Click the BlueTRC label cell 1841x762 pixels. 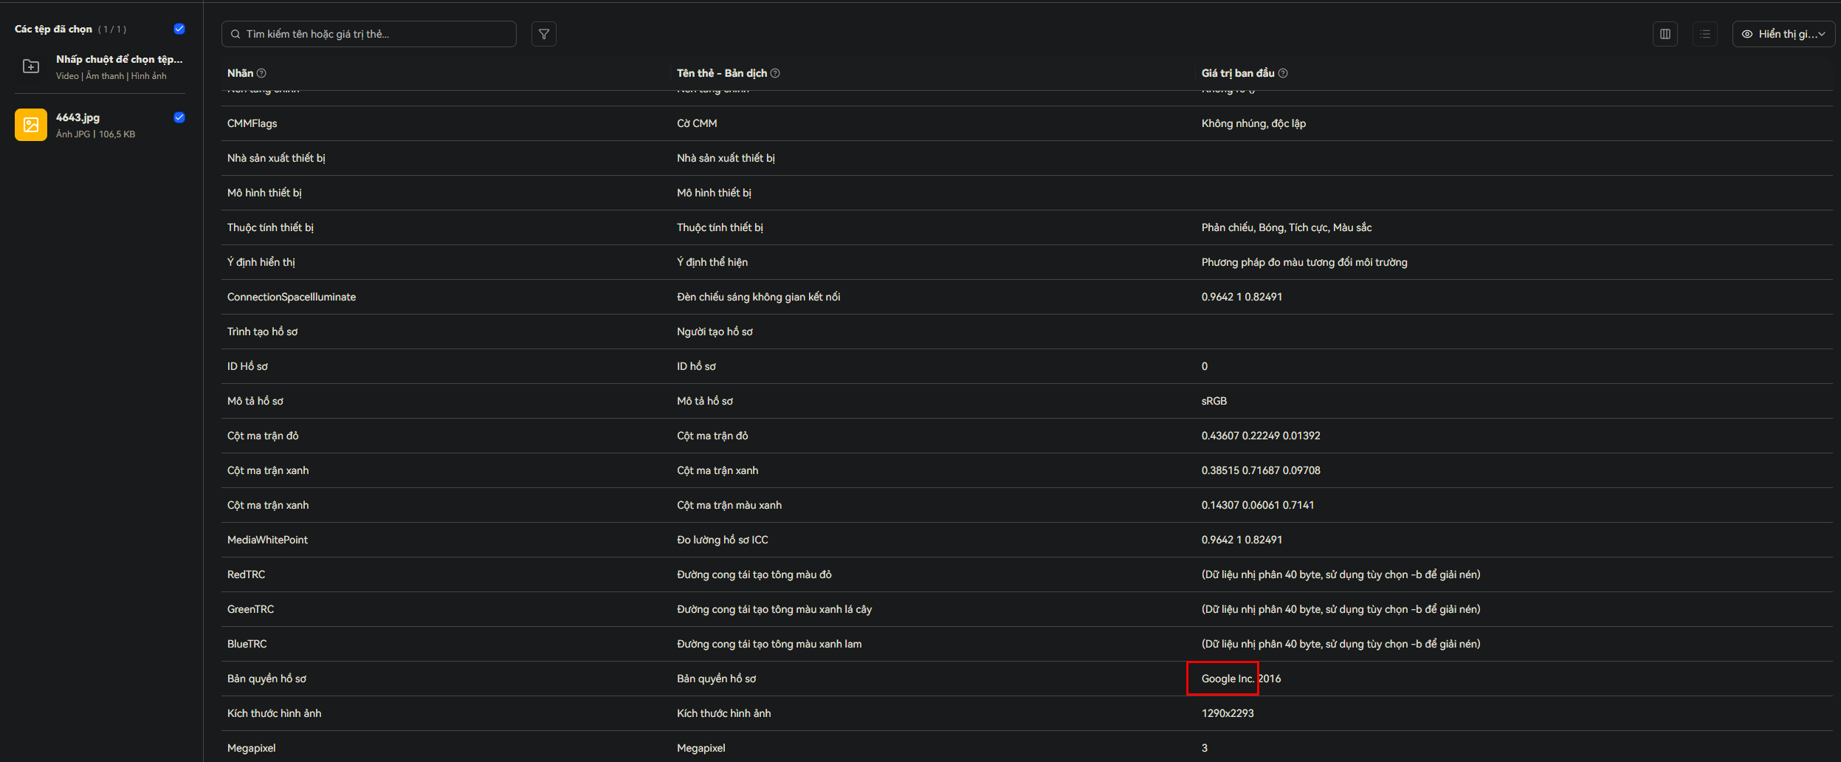pos(247,644)
